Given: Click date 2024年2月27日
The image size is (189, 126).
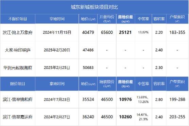Looking at the screenshot, I should 57,117.
